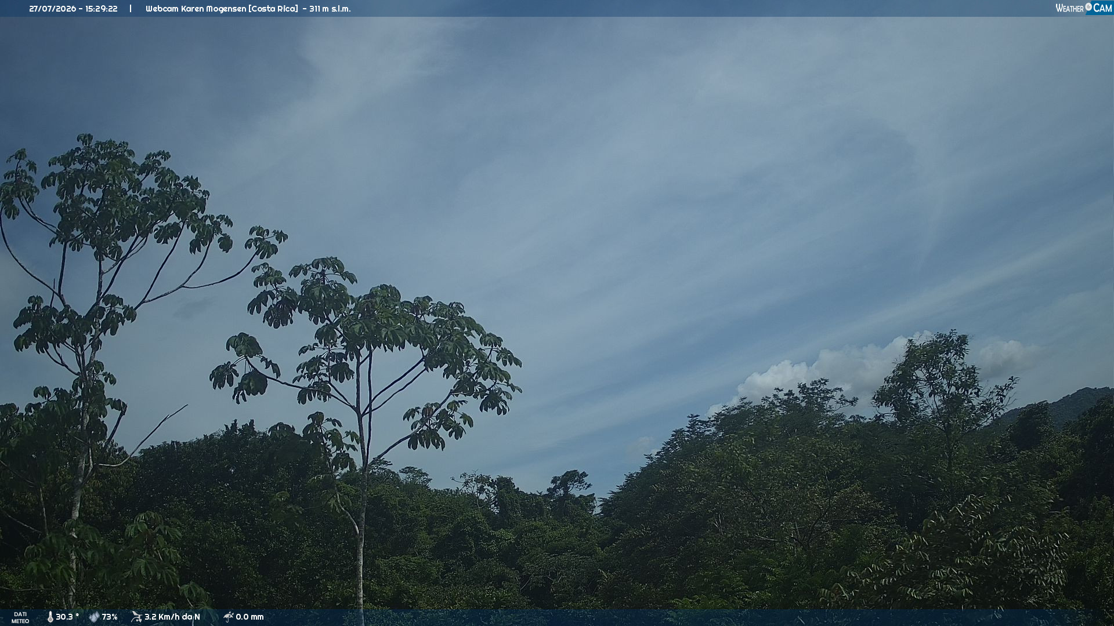This screenshot has height=626, width=1114.
Task: Click the 30.3° temperature reading
Action: click(67, 617)
